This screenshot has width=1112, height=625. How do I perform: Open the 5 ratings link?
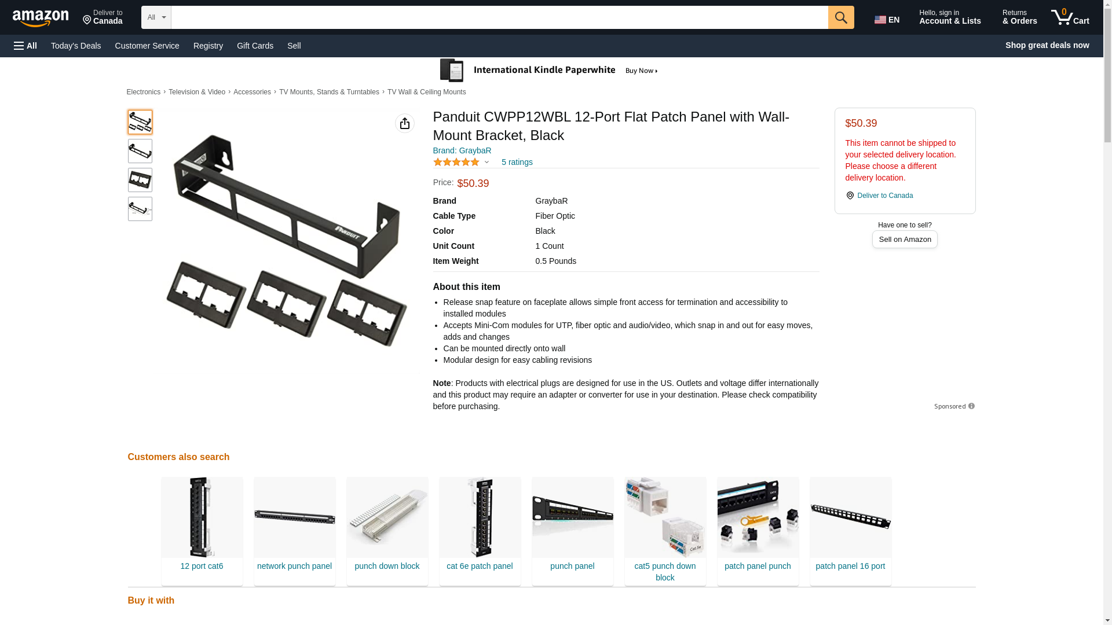point(517,163)
